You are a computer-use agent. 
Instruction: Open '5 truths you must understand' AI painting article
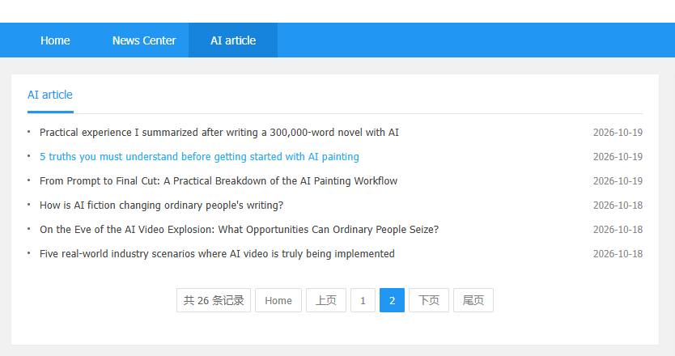199,157
